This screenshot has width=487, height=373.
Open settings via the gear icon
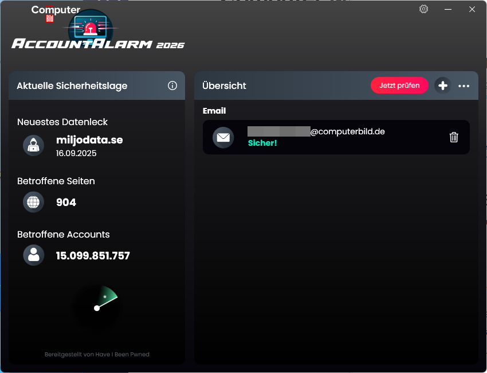tap(423, 9)
